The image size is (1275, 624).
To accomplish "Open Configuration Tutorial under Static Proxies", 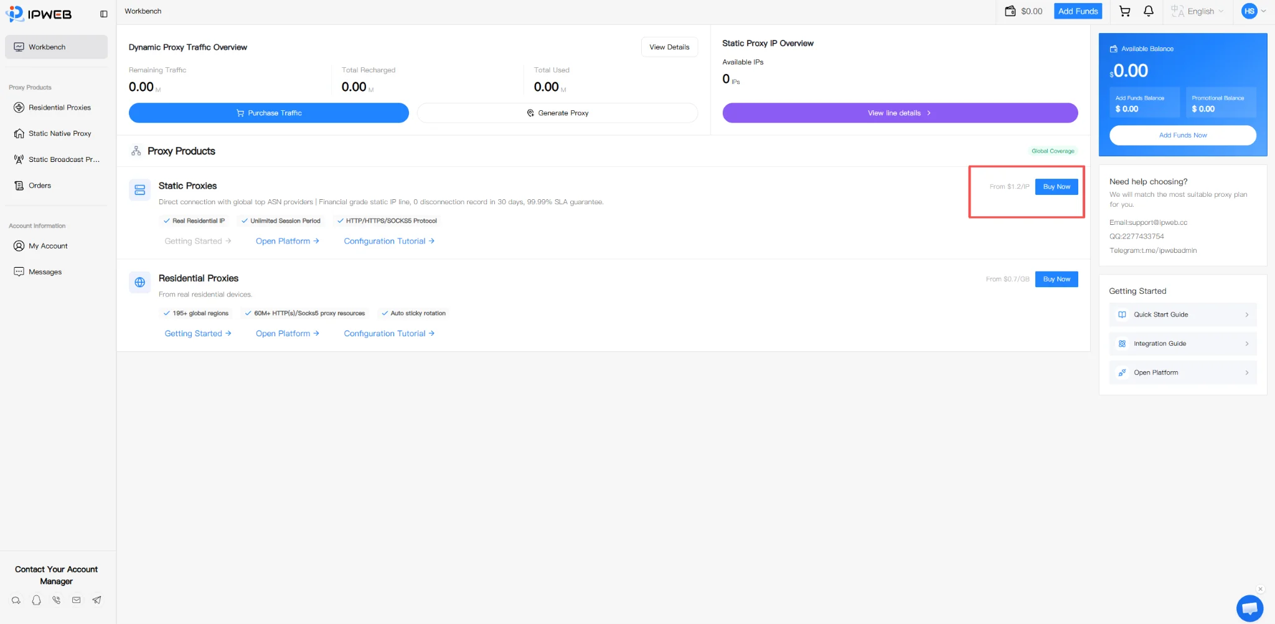I will tap(389, 241).
